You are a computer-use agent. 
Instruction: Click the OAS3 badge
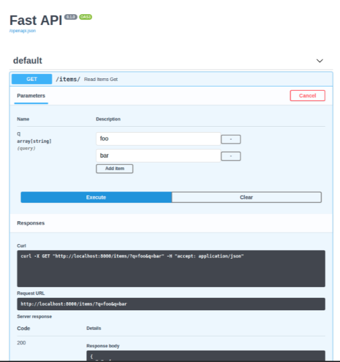[86, 17]
